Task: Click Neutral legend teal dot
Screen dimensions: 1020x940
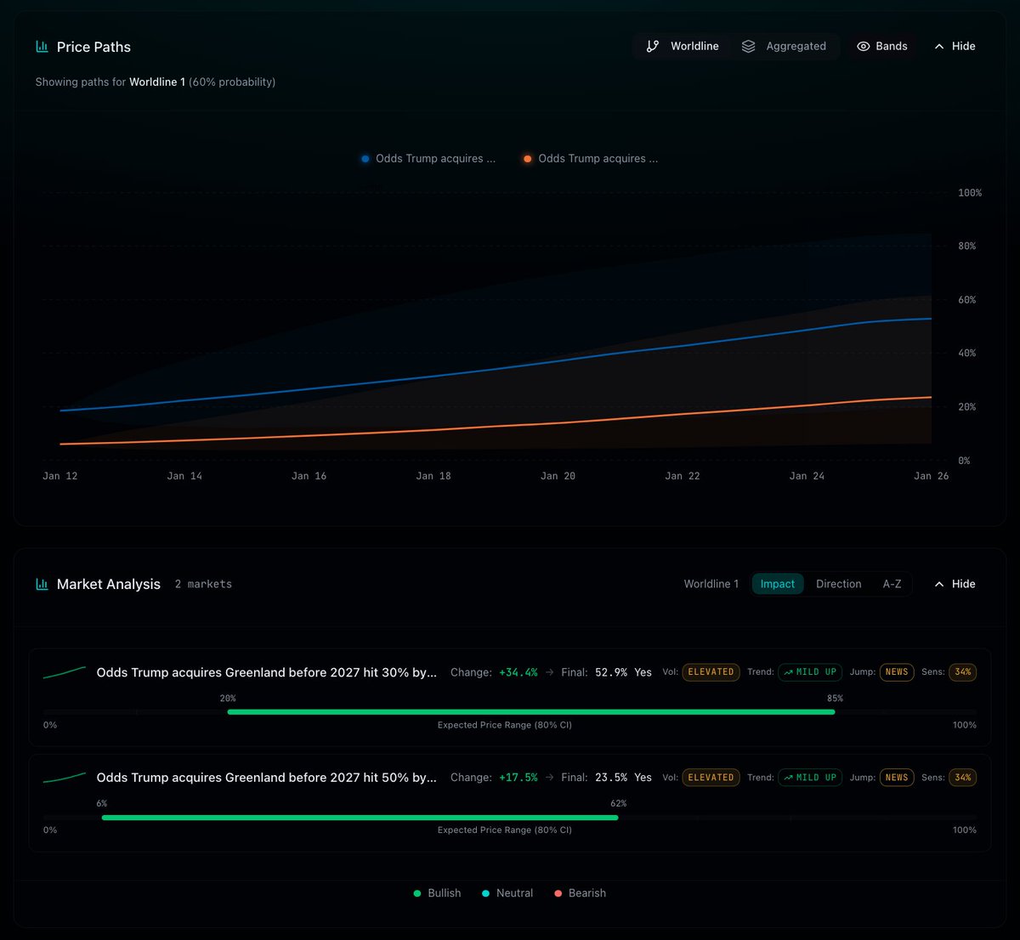Action: click(486, 893)
